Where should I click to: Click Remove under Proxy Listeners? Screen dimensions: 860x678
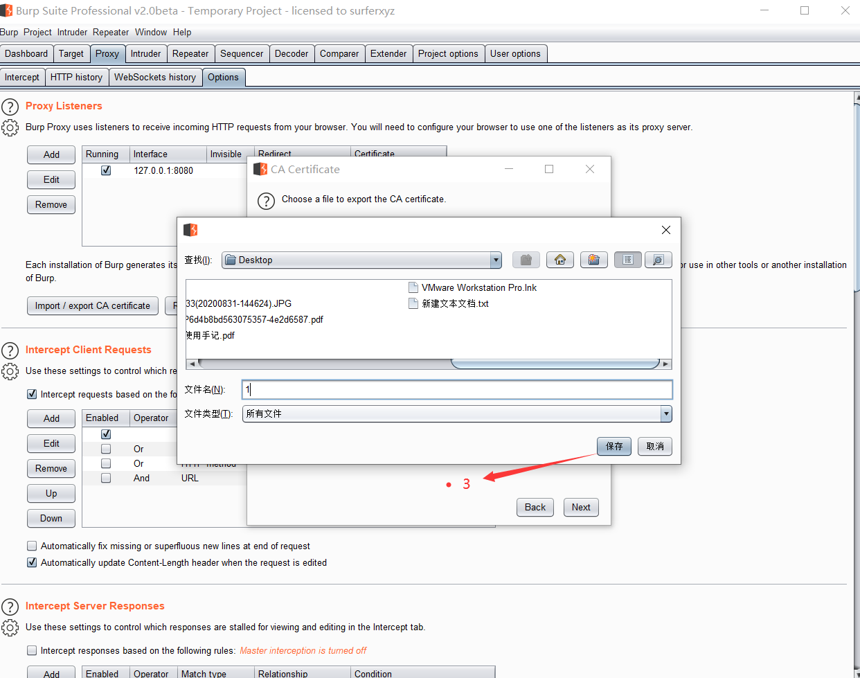click(x=51, y=204)
